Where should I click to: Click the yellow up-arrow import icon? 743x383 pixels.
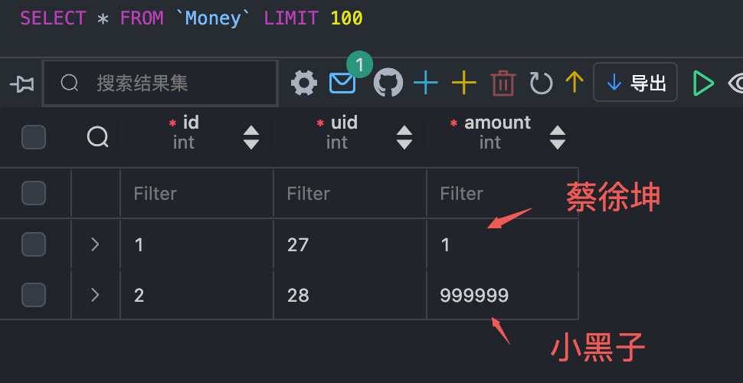(x=574, y=82)
